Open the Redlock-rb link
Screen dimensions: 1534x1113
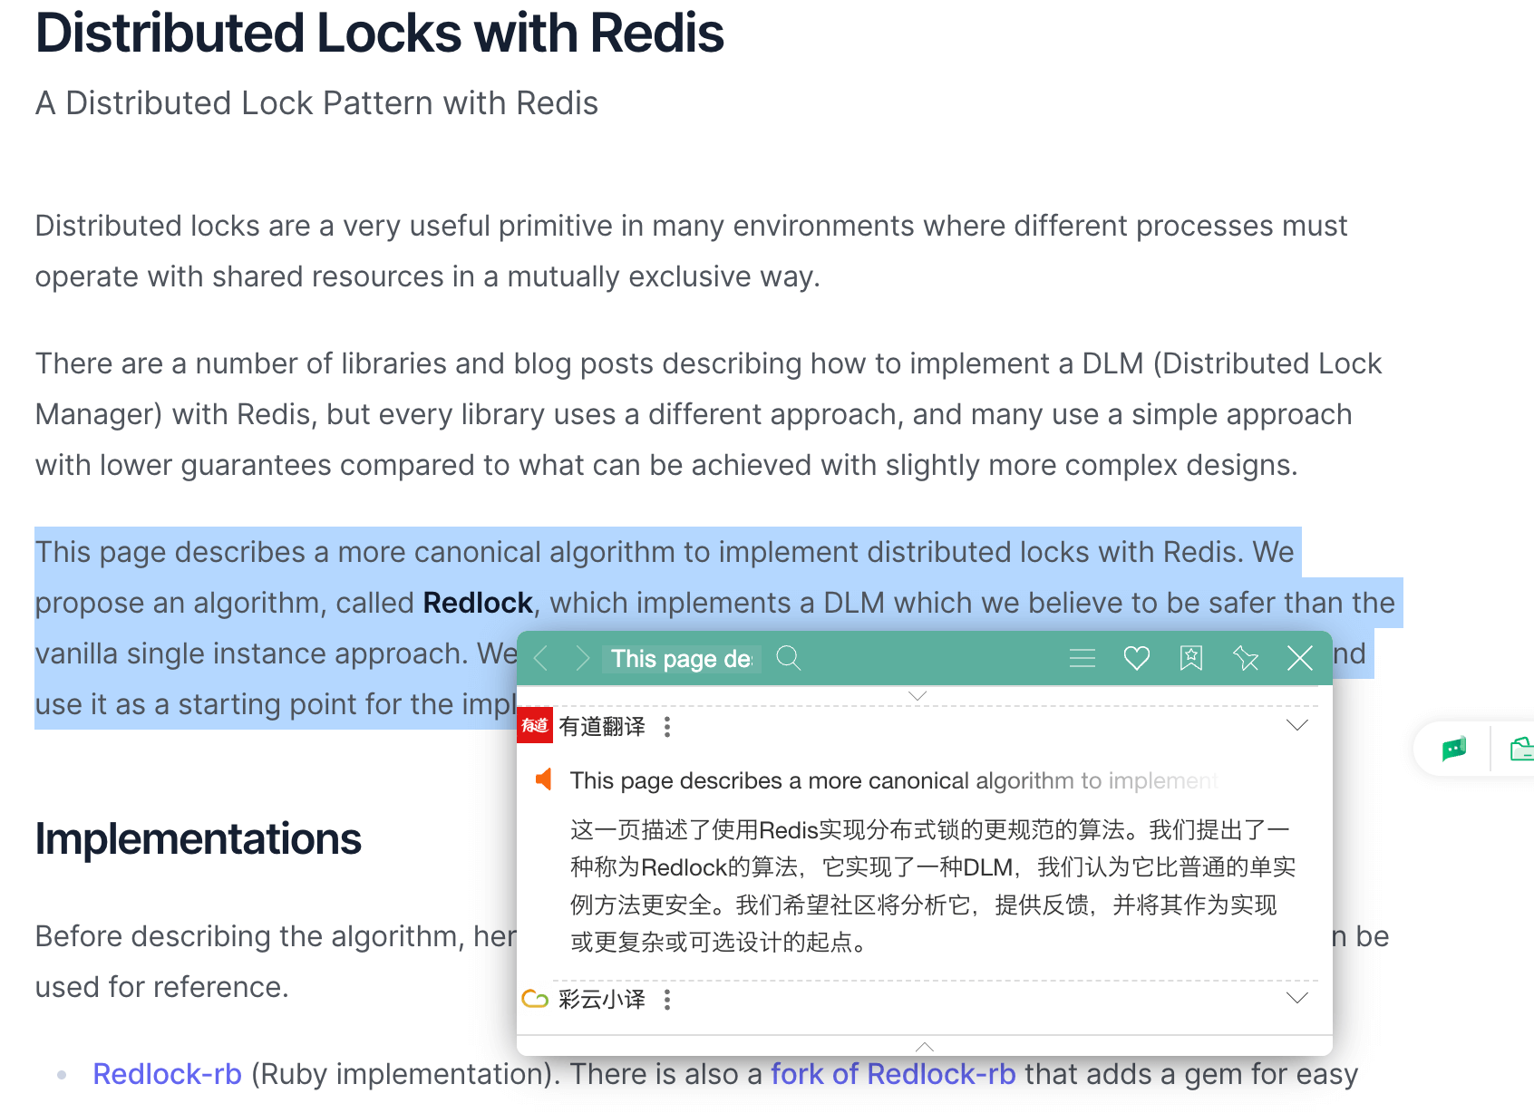pos(167,1074)
